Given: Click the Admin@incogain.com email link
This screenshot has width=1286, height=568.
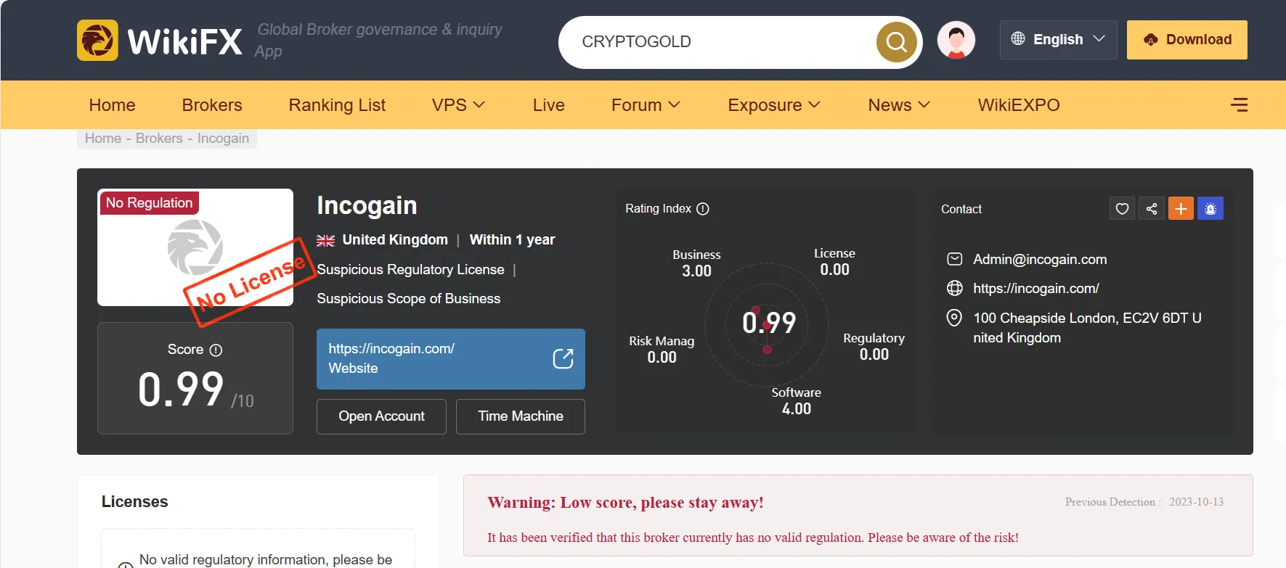Looking at the screenshot, I should click(x=1040, y=260).
